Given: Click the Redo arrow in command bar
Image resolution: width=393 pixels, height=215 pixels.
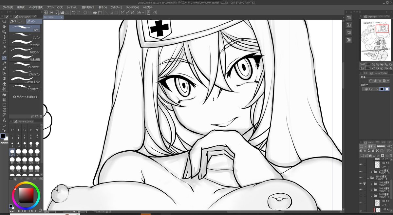Looking at the screenshot, I should (79, 12).
